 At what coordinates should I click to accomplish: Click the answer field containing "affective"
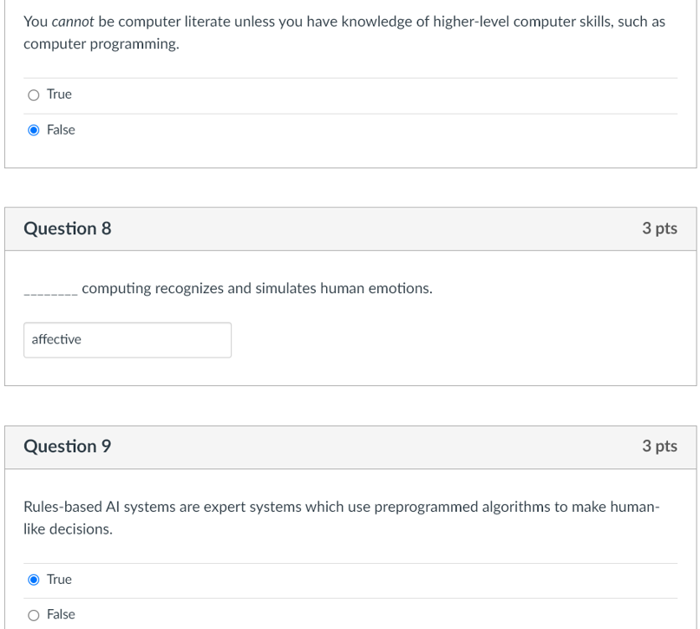(x=128, y=340)
